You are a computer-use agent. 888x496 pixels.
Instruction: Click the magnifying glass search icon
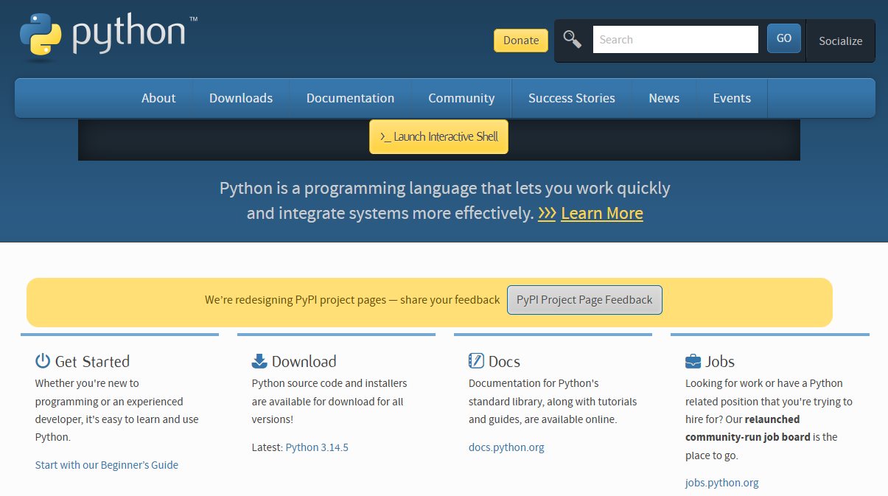pyautogui.click(x=573, y=39)
